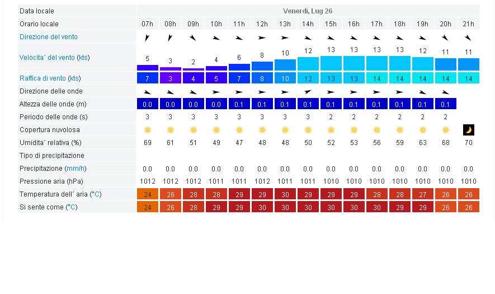This screenshot has height=294, width=495.
Task: Click wave direction arrow at 07h
Action: tap(148, 91)
